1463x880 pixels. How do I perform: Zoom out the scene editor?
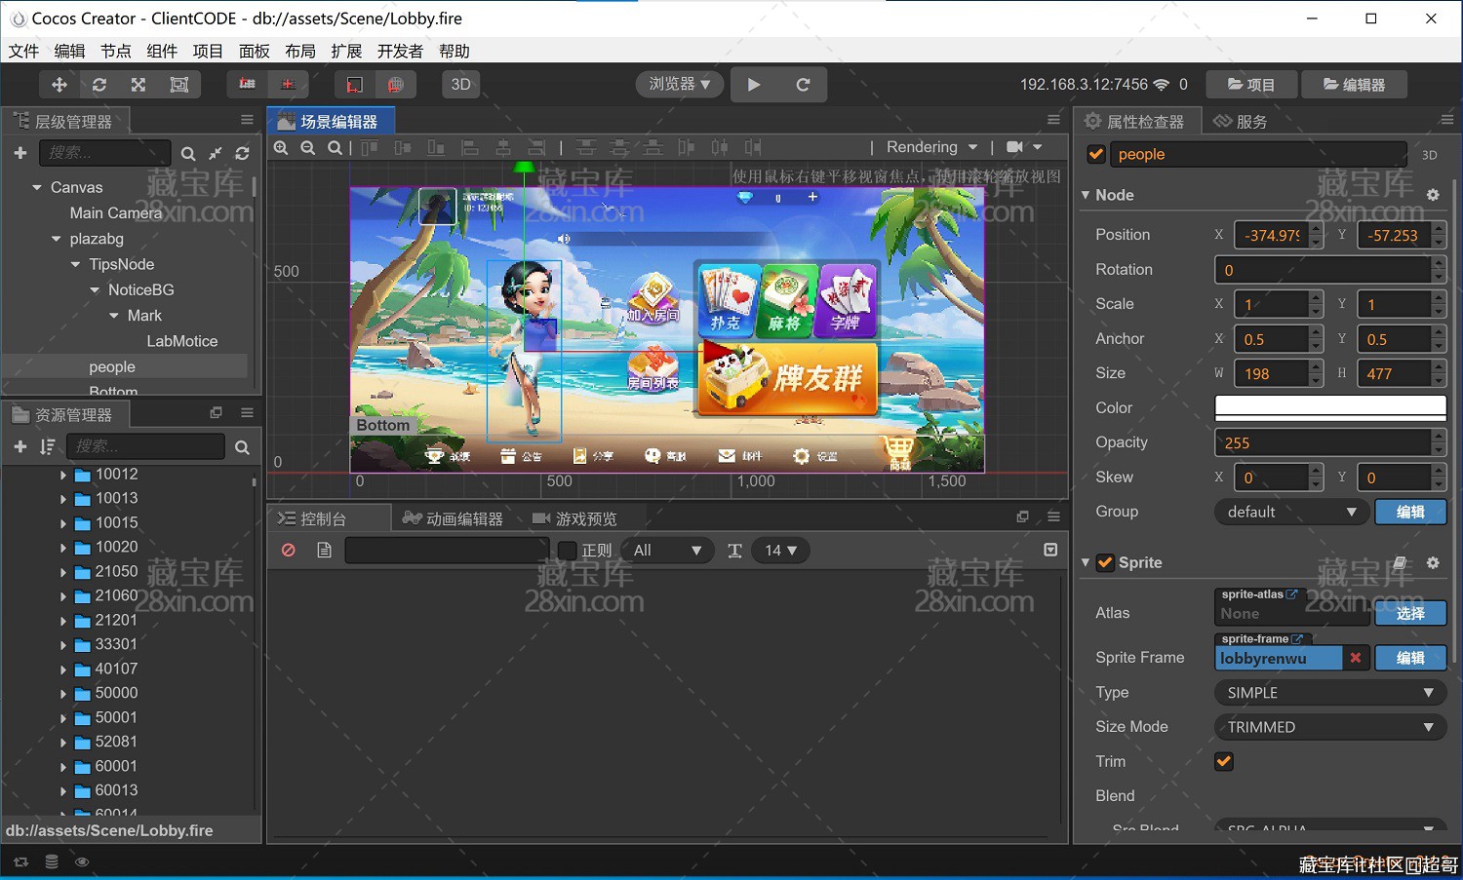click(308, 147)
